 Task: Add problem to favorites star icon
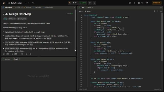click(22, 54)
